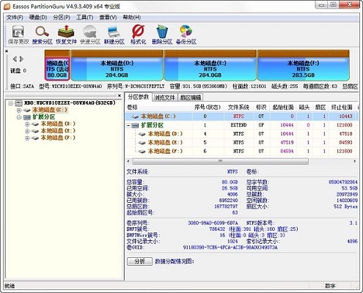Image resolution: width=363 pixels, height=293 pixels.
Task: Click EXTEND file system cell
Action: click(x=238, y=125)
